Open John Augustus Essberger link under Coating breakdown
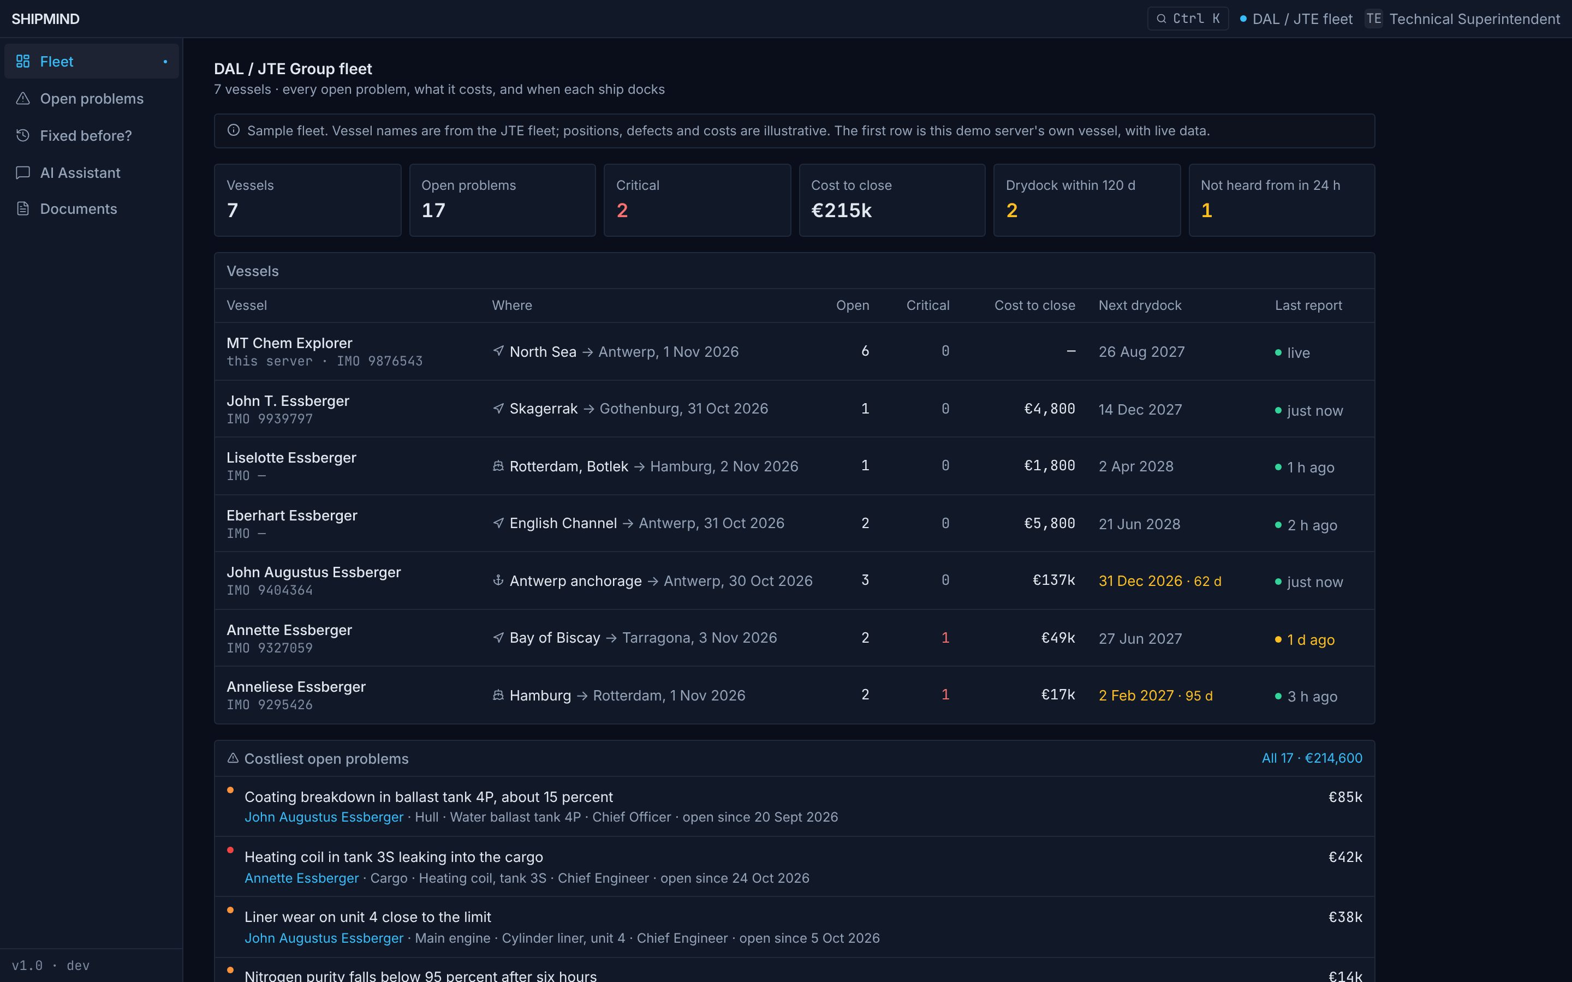Image resolution: width=1572 pixels, height=982 pixels. [x=324, y=817]
